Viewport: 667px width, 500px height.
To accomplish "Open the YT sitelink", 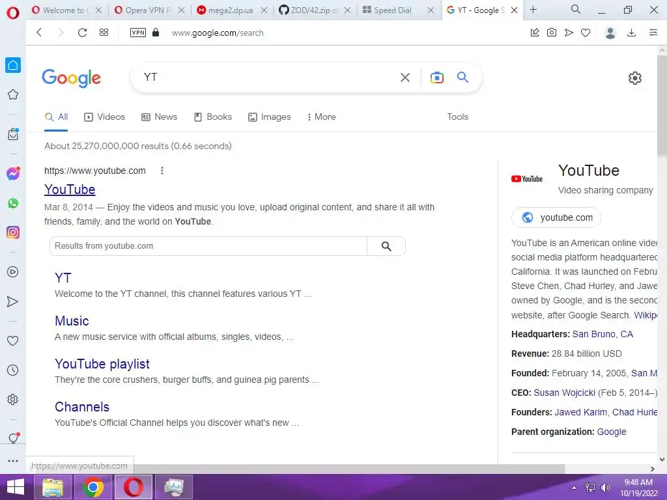I will tap(63, 278).
